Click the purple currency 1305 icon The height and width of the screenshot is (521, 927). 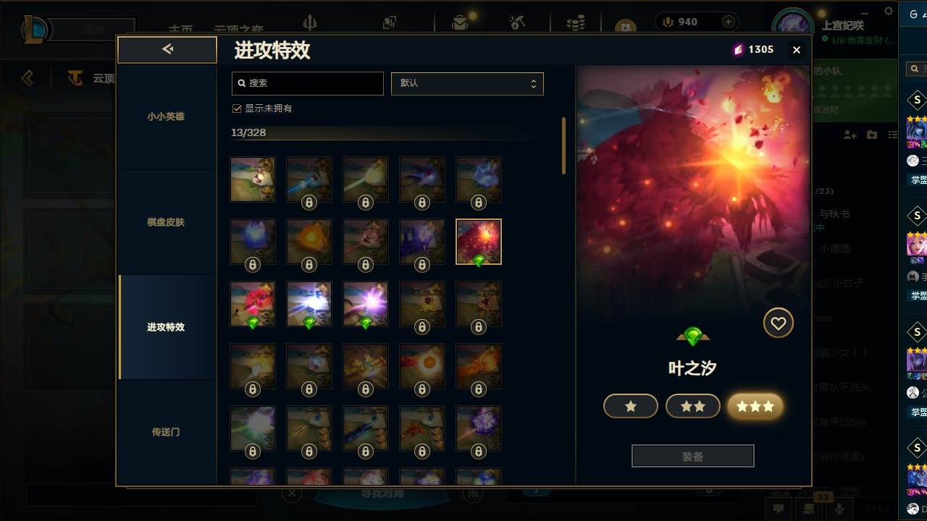738,49
